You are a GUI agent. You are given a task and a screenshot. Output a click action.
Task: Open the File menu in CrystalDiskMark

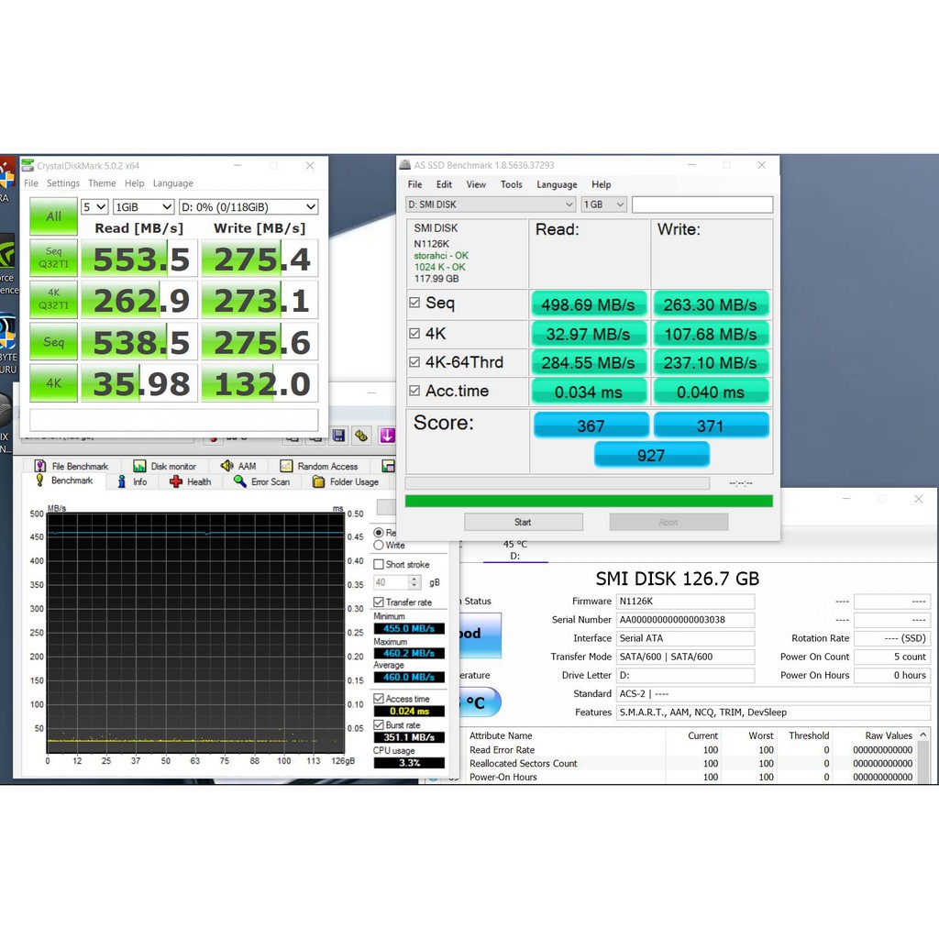coord(31,183)
